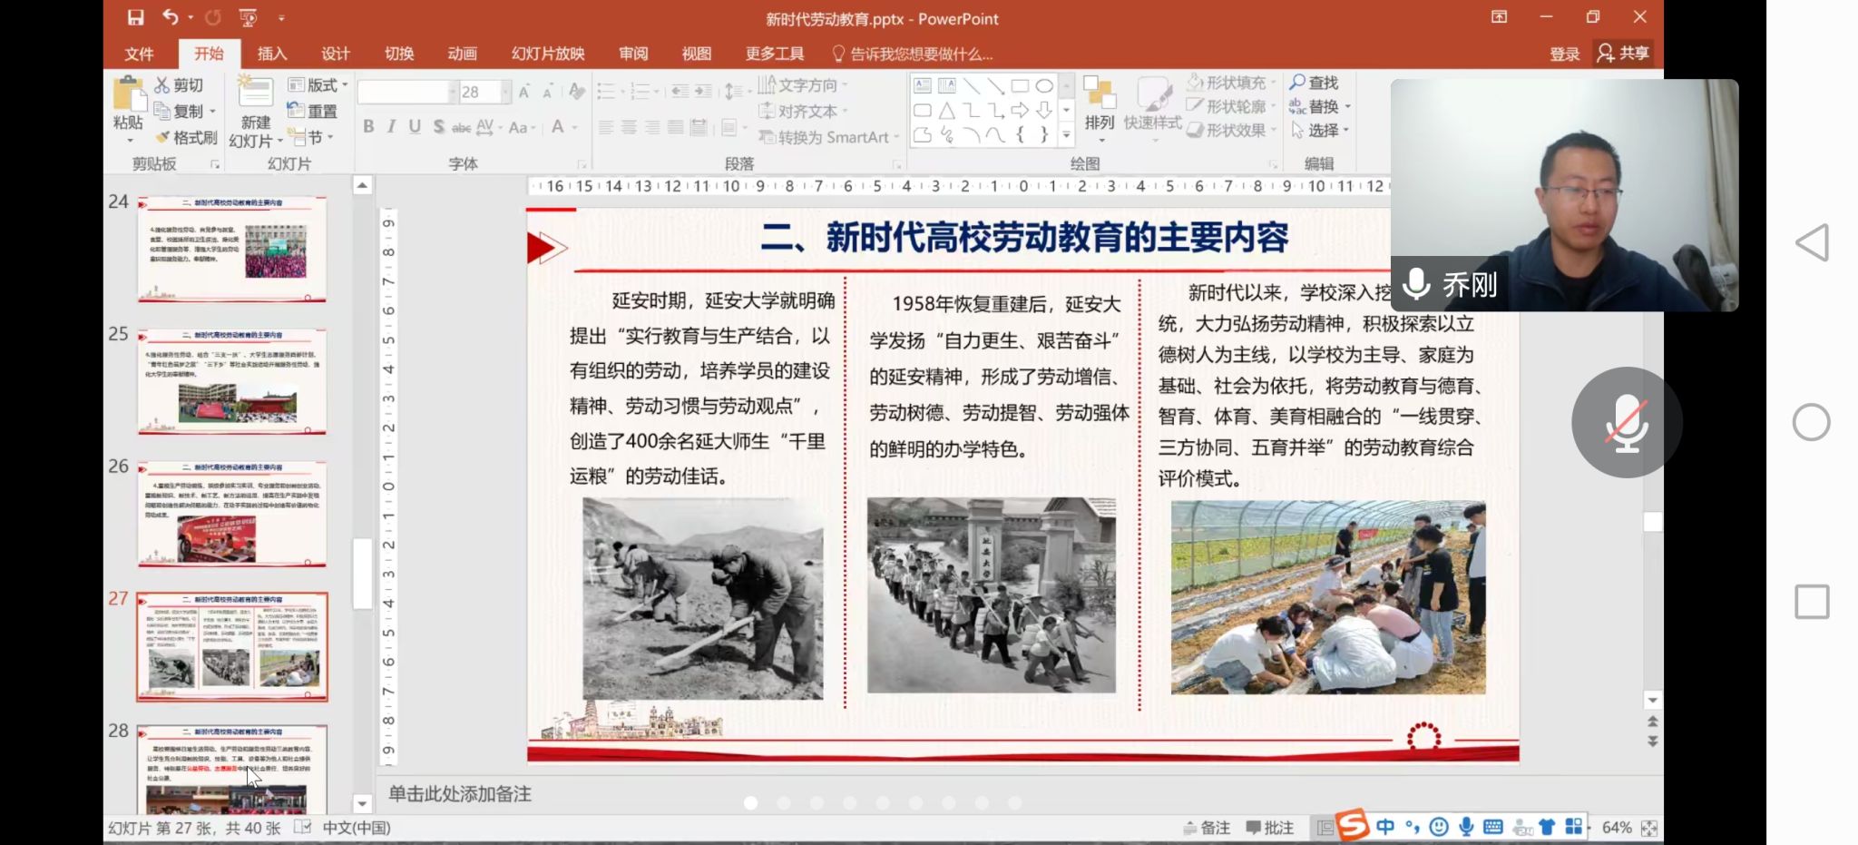Toggle bold formatting with the B button

pyautogui.click(x=368, y=127)
